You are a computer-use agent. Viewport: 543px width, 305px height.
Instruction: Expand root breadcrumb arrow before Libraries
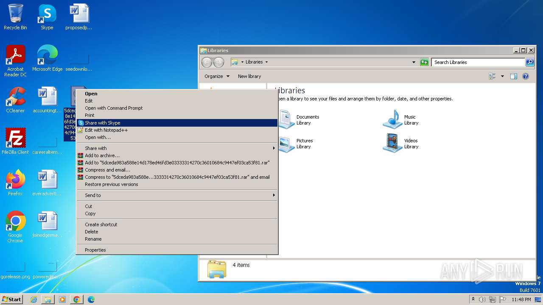point(242,62)
